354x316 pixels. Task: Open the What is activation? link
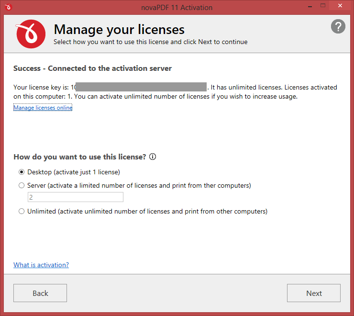click(41, 265)
